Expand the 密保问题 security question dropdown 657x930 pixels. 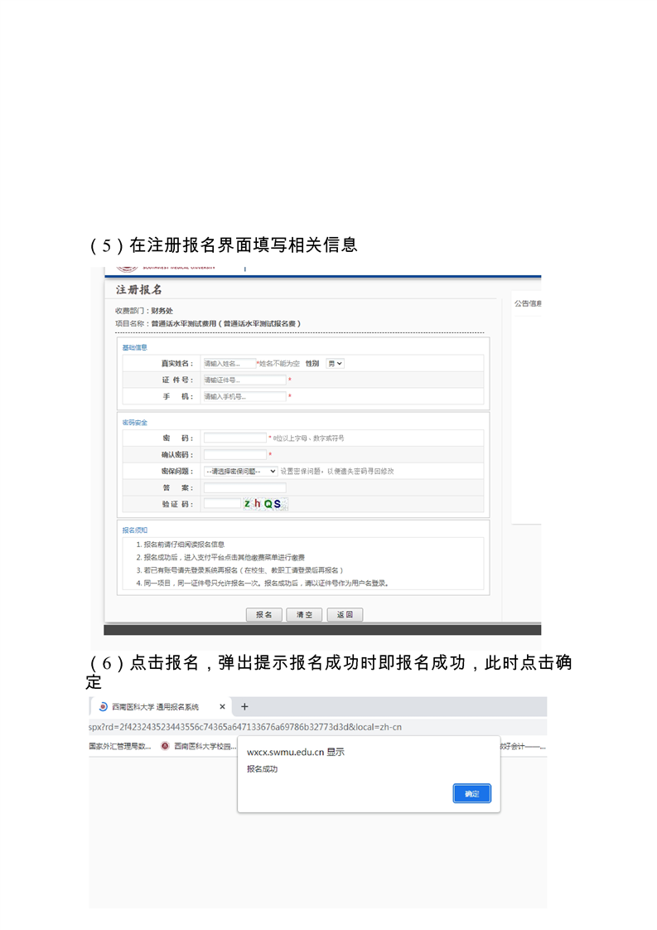click(x=240, y=471)
